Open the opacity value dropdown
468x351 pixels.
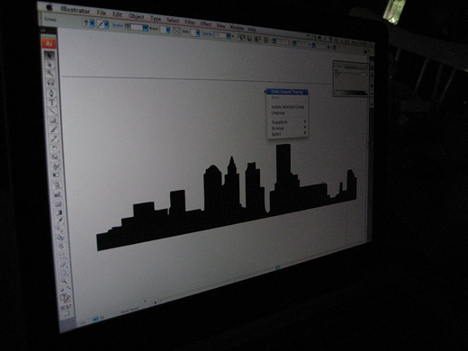tap(229, 36)
